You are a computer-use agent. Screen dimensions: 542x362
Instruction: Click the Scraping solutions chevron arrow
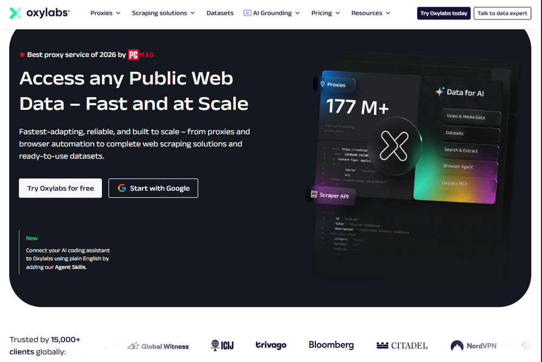(192, 13)
